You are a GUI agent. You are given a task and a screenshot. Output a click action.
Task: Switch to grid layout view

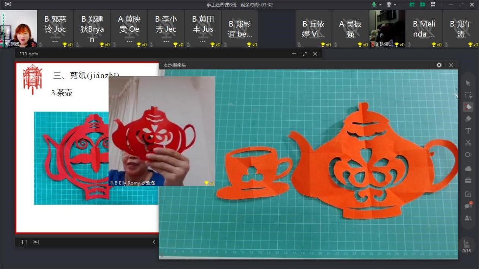click(x=433, y=5)
